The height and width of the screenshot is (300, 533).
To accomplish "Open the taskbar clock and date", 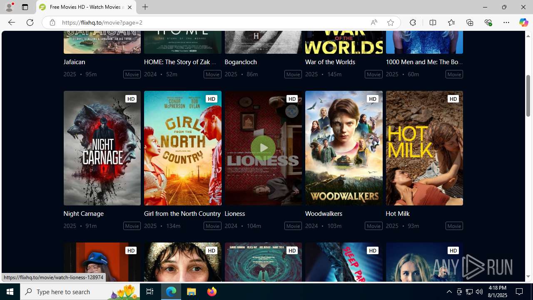I will (x=497, y=292).
